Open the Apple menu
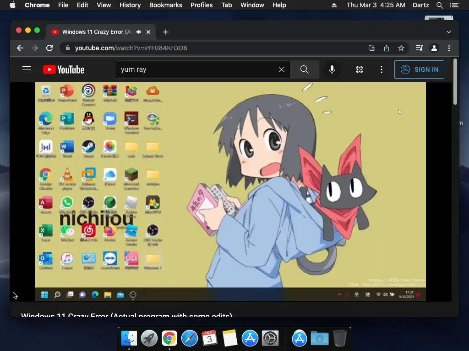Image resolution: width=469 pixels, height=351 pixels. 12,5
